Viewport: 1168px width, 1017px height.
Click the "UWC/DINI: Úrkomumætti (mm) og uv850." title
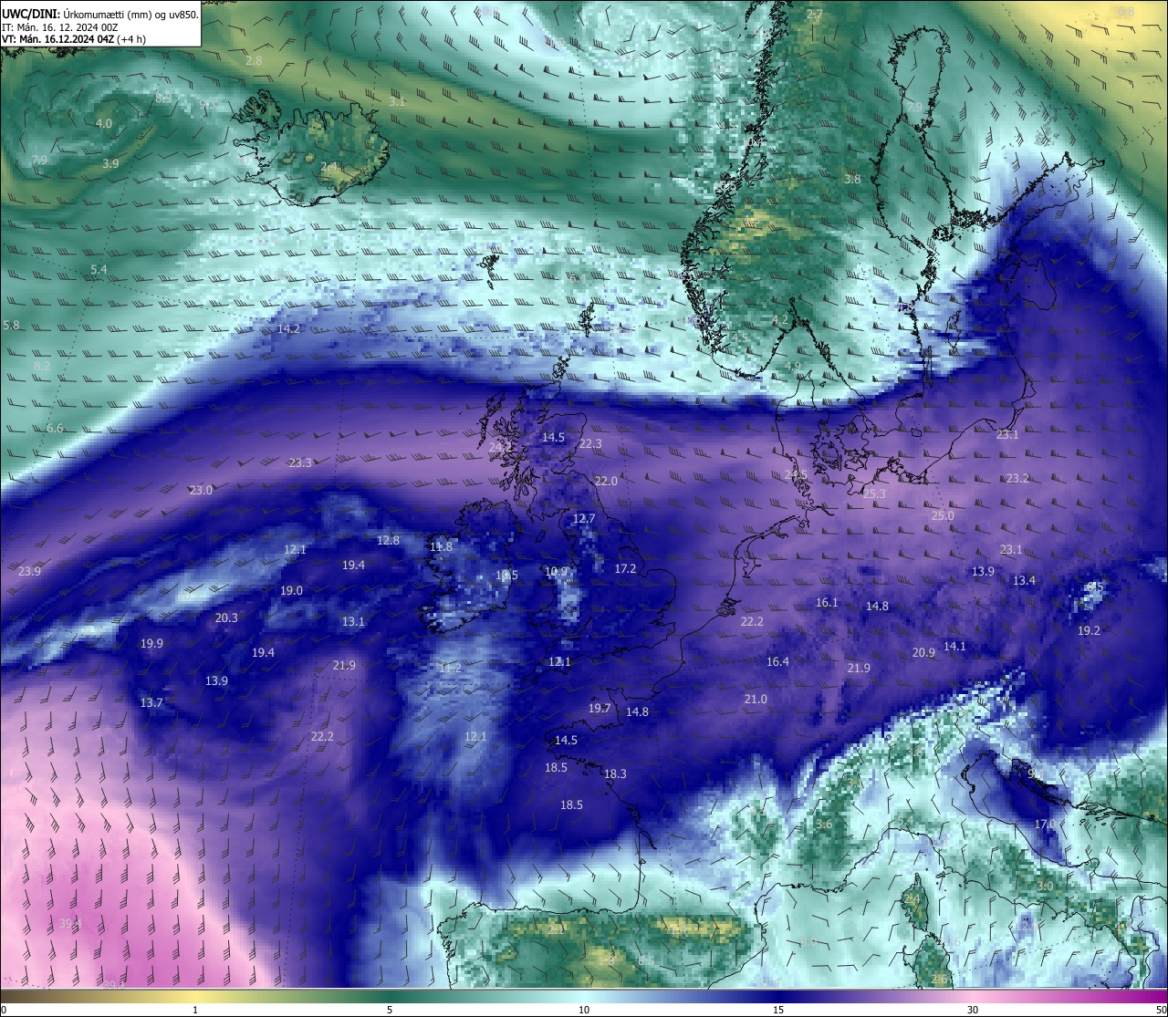(100, 15)
